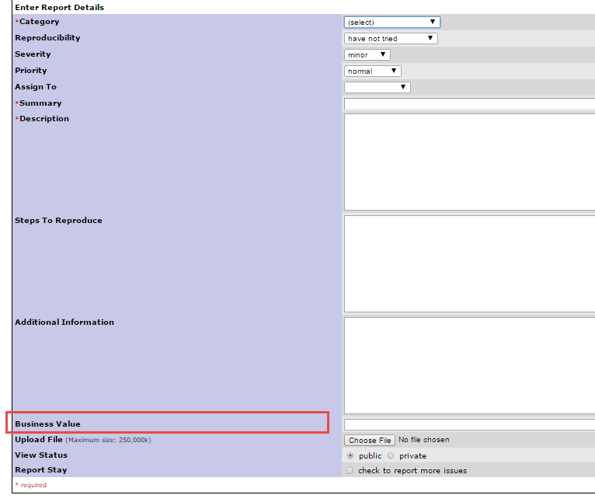This screenshot has width=595, height=502.
Task: Expand the Assign To dropdown
Action: coord(377,88)
